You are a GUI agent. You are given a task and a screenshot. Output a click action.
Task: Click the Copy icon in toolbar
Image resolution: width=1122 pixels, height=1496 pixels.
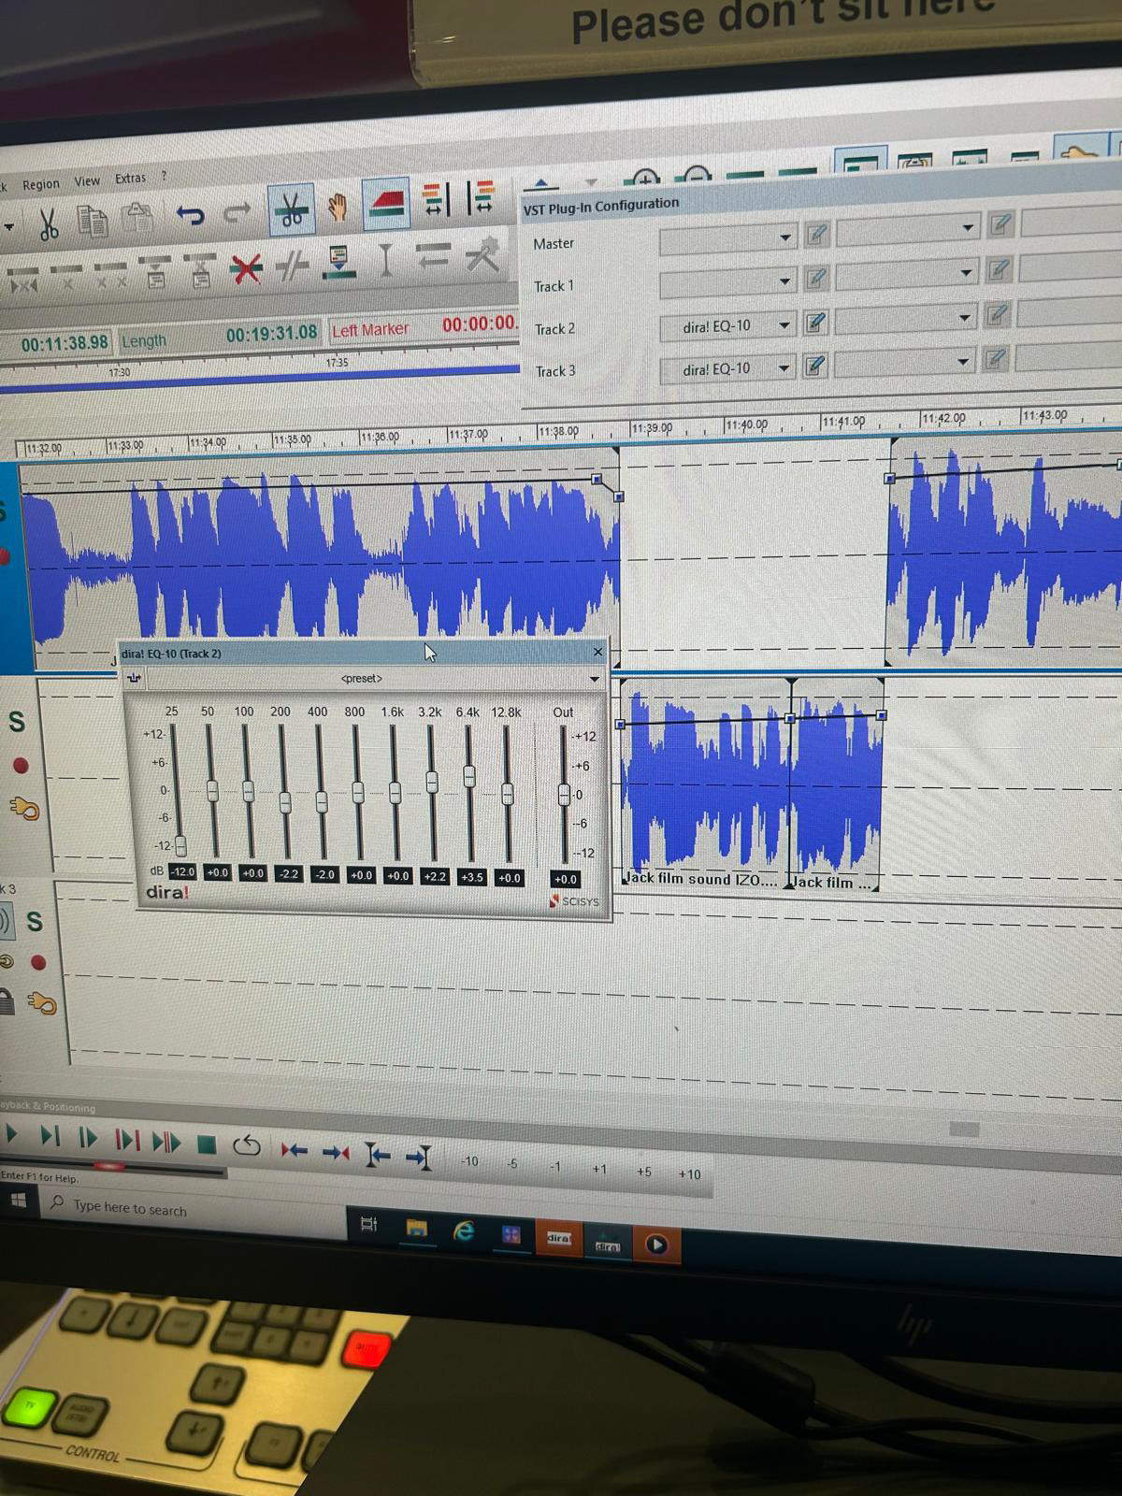93,221
